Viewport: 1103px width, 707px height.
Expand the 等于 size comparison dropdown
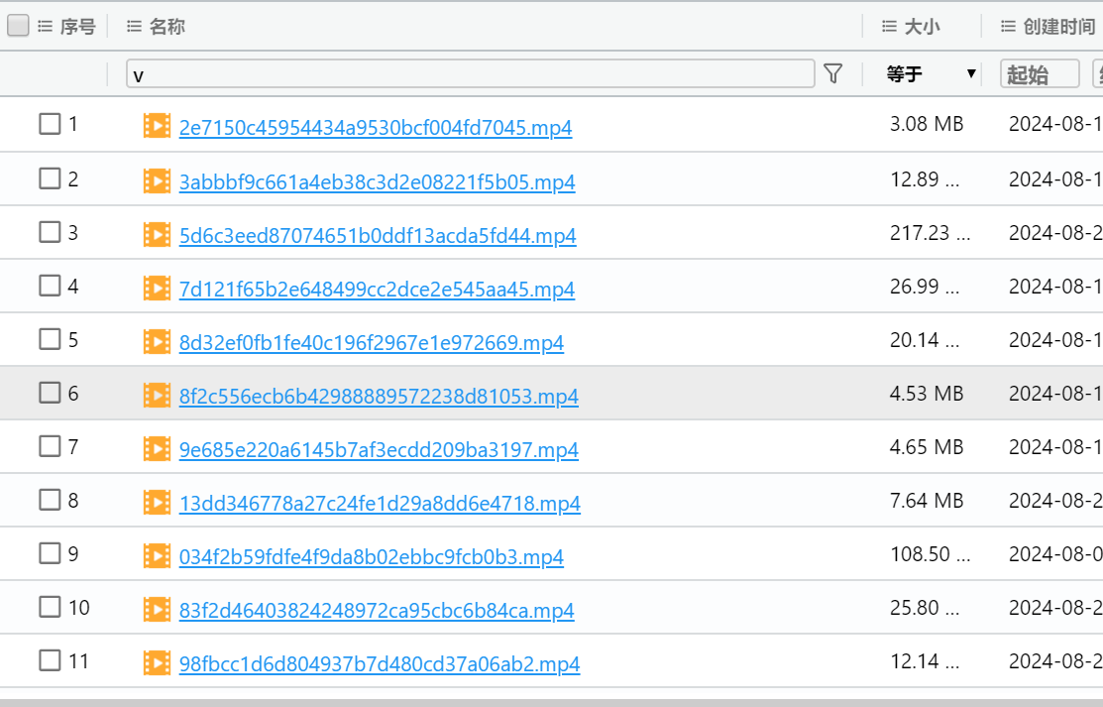[x=932, y=73]
